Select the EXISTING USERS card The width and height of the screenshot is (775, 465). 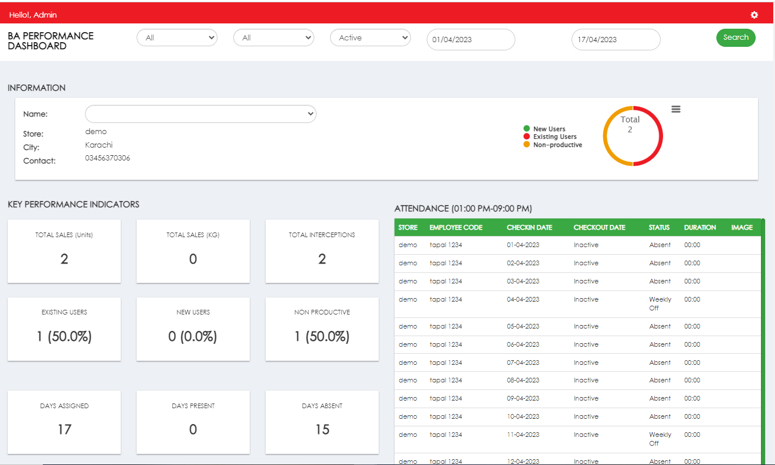coord(64,329)
